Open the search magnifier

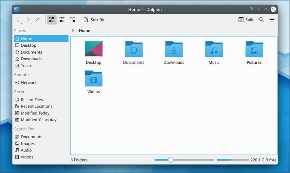click(x=262, y=20)
